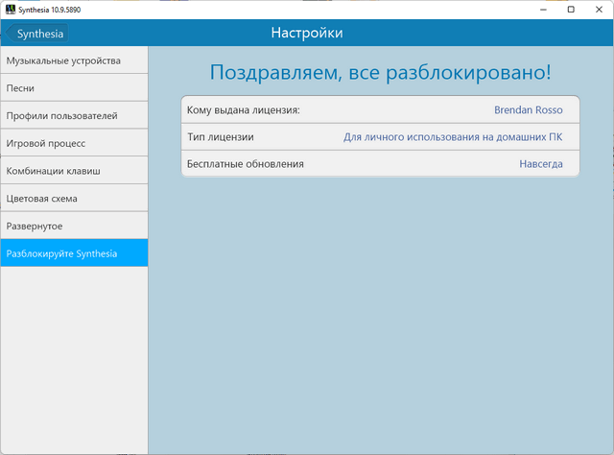The width and height of the screenshot is (614, 455).
Task: Select Разблокируйте Synthesia sidebar item
Action: point(74,253)
